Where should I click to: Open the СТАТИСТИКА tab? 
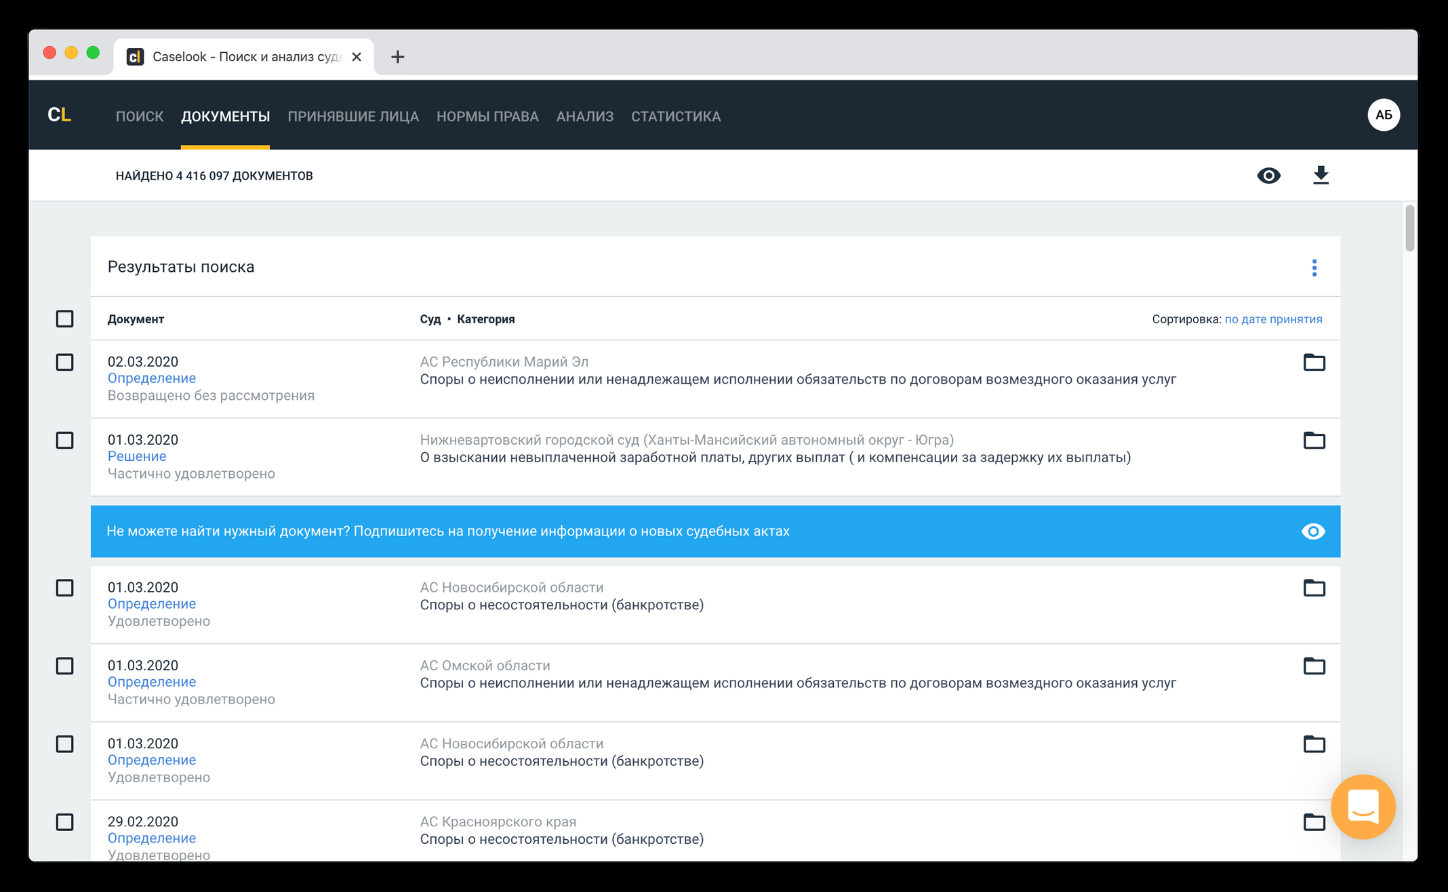(675, 117)
